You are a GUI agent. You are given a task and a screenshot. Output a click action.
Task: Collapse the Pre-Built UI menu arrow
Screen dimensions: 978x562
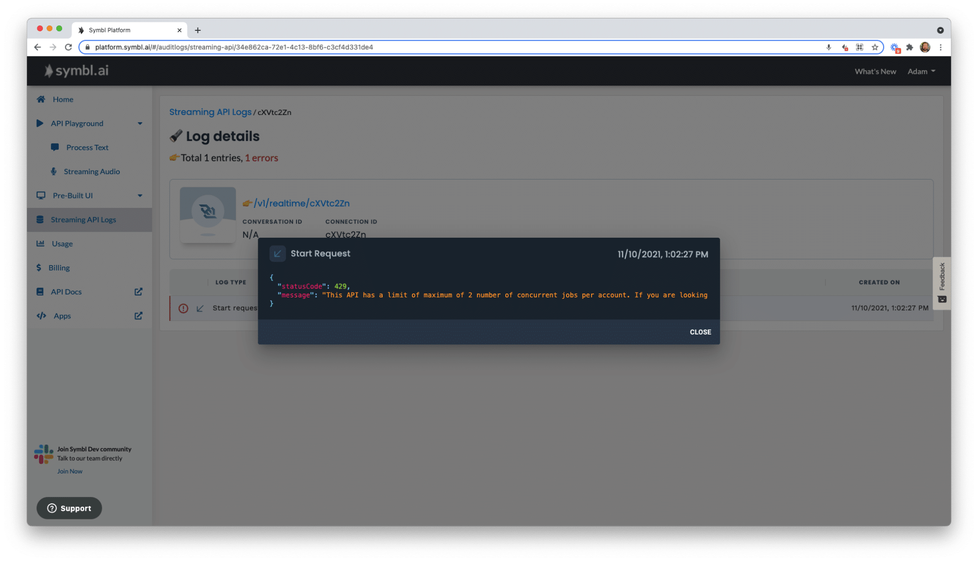[x=140, y=196]
